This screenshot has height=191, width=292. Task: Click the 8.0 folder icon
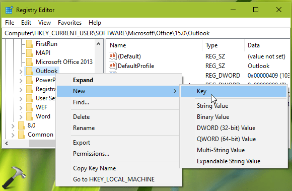click(x=22, y=125)
